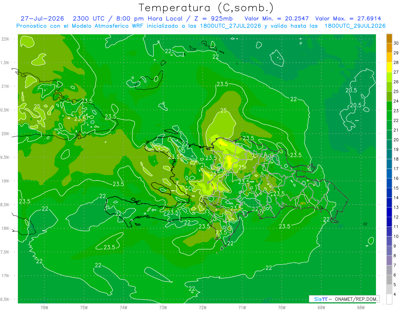Click the initialization time '1800UTC_27JUL2026'
Screen dimensions: 405x312
(231, 26)
